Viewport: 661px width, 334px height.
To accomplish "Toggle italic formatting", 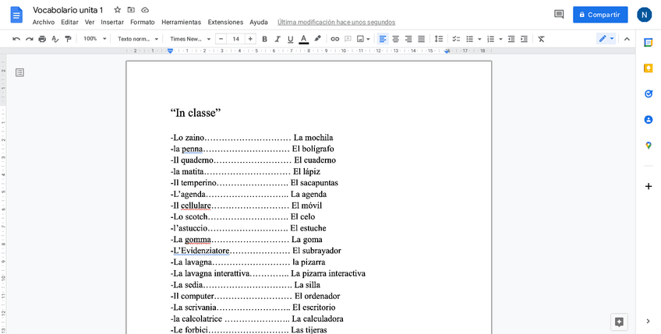I will click(277, 39).
